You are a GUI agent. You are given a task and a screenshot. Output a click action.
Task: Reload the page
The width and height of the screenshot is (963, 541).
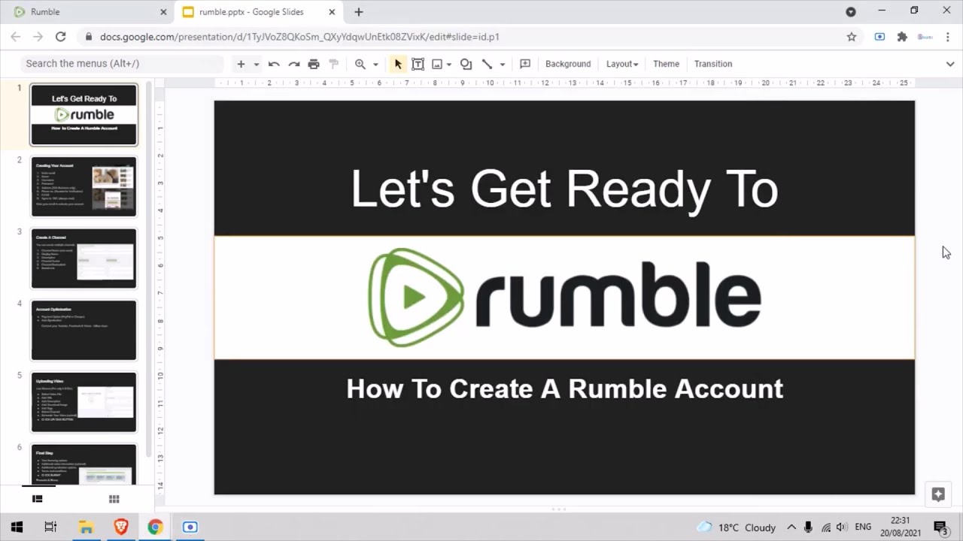click(61, 37)
